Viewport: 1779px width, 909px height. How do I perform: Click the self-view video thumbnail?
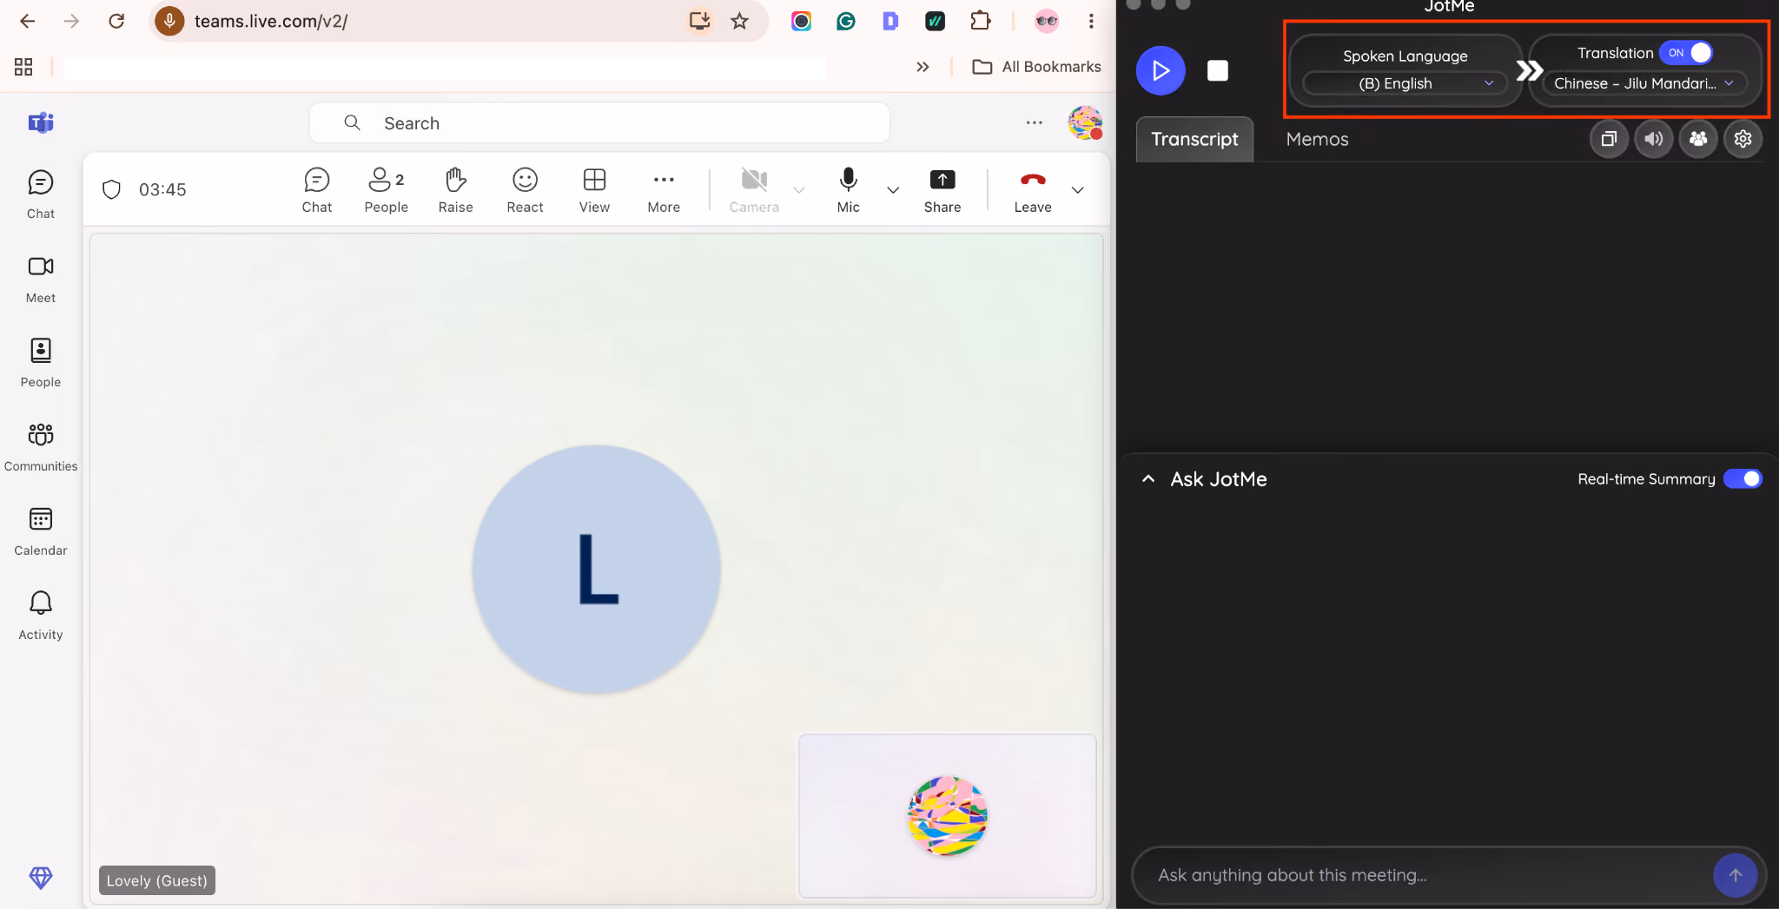click(947, 816)
